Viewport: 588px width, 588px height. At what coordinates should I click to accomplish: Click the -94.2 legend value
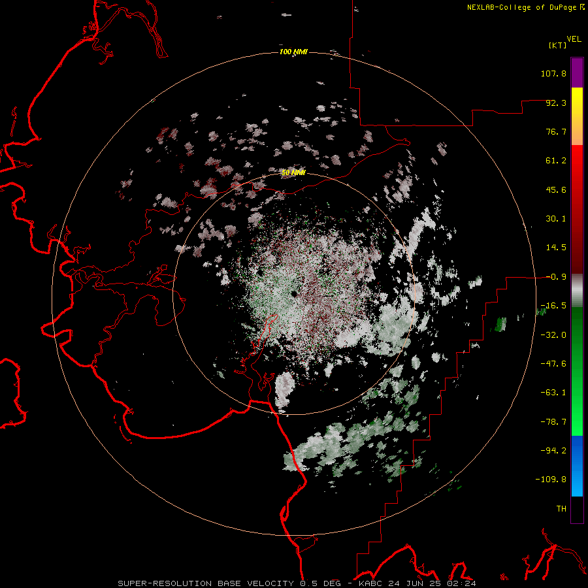point(553,450)
